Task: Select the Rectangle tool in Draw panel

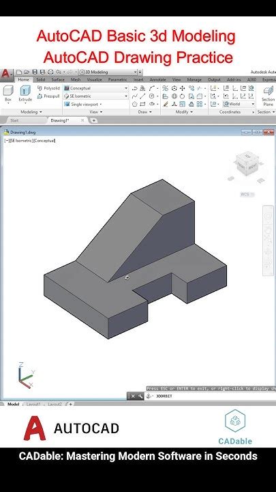Action: click(x=142, y=104)
